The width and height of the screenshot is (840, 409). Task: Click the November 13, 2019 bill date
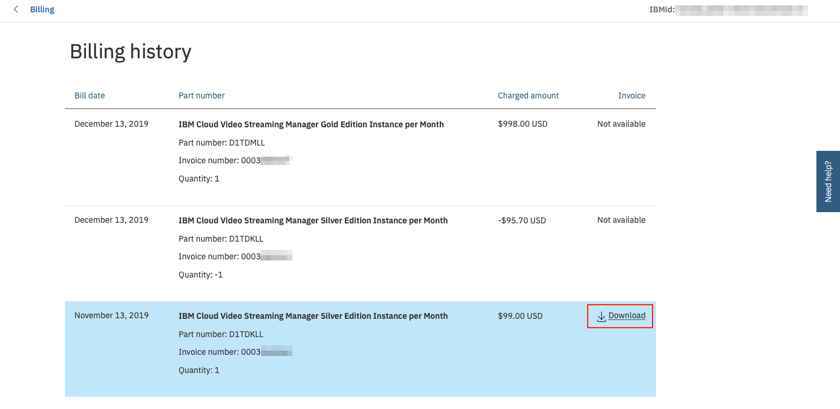point(111,315)
